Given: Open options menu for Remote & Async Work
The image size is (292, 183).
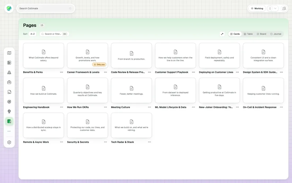Looking at the screenshot, I should pos(62,142).
